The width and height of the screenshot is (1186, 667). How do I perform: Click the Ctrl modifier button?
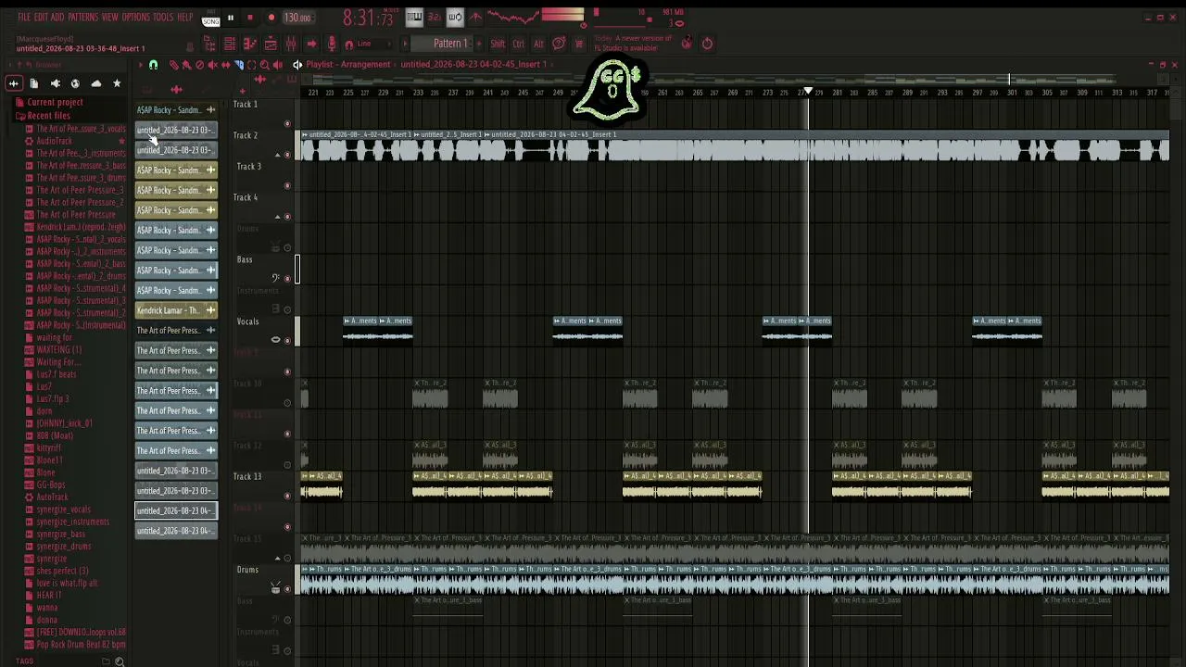coord(519,44)
